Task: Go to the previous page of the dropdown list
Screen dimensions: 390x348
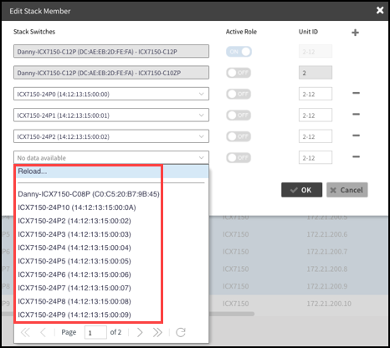Action: 43,332
